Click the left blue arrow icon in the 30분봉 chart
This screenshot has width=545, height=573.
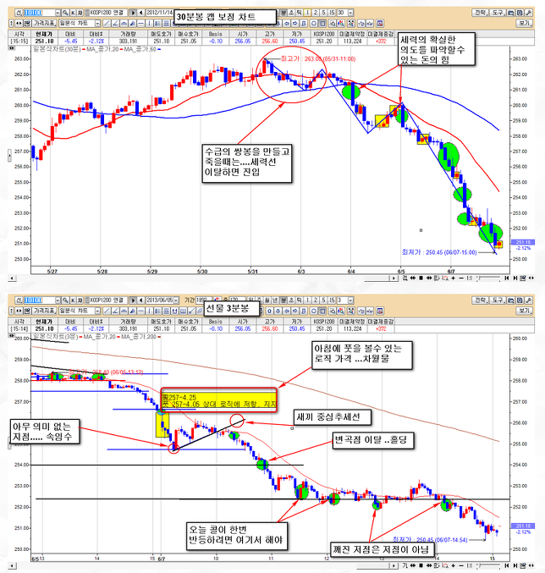(x=287, y=24)
